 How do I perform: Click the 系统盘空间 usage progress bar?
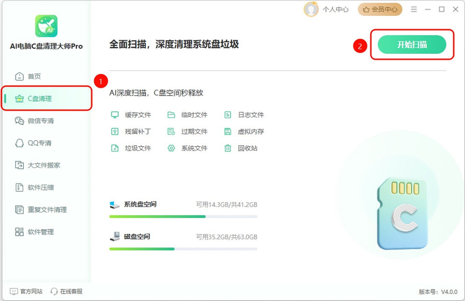point(183,217)
